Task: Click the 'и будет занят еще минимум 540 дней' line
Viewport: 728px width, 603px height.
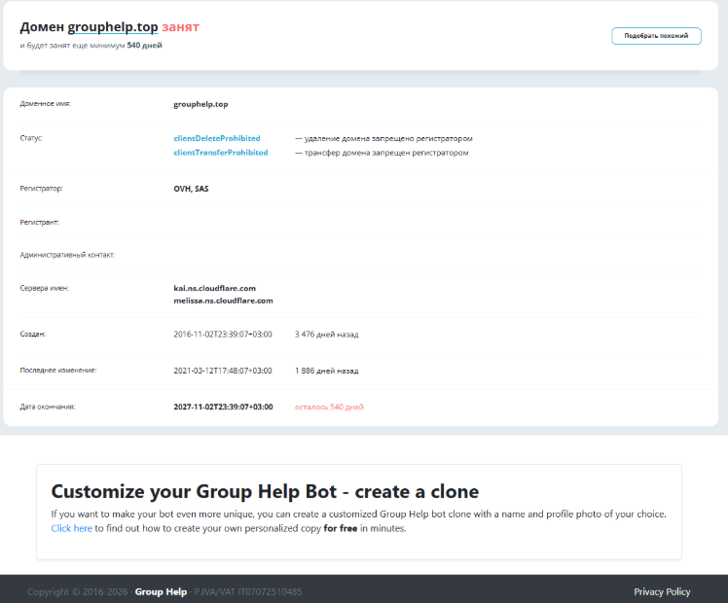Action: point(91,46)
